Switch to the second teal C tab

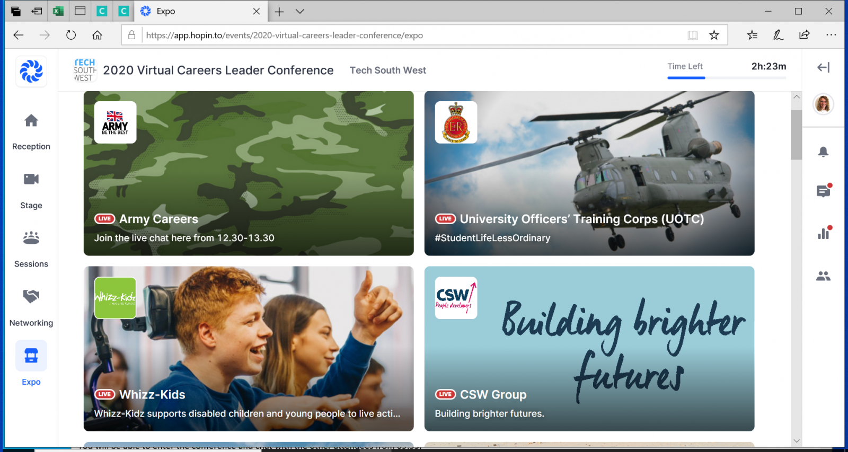(x=123, y=11)
